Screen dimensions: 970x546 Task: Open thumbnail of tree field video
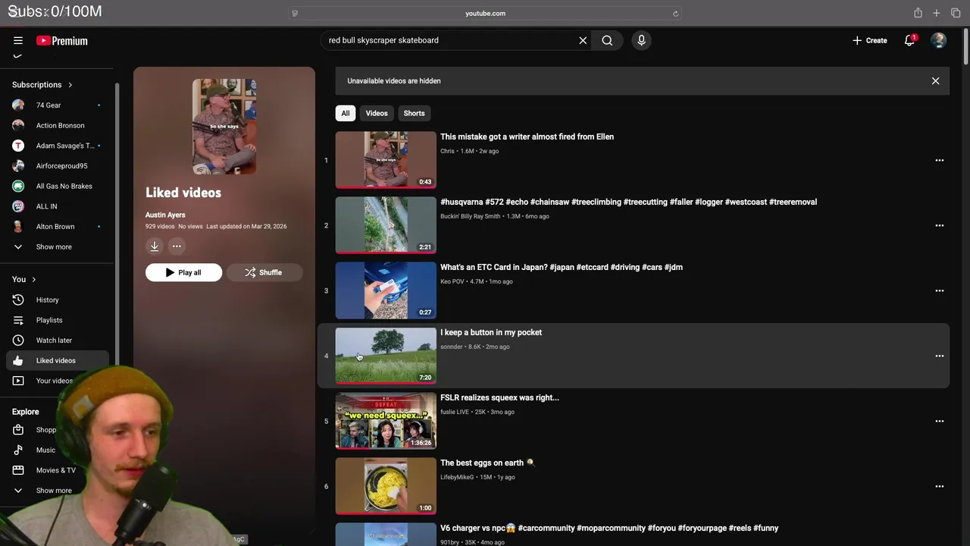pyautogui.click(x=386, y=356)
